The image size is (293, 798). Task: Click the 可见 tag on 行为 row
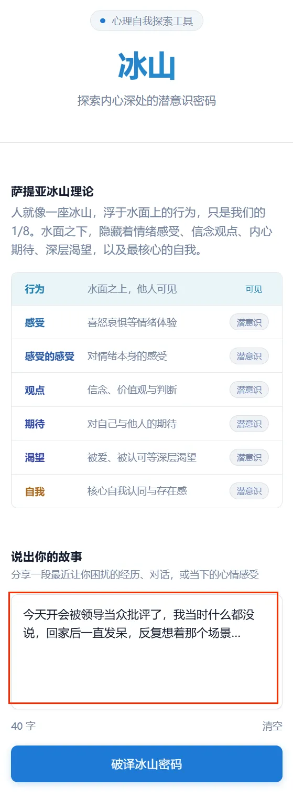click(254, 289)
